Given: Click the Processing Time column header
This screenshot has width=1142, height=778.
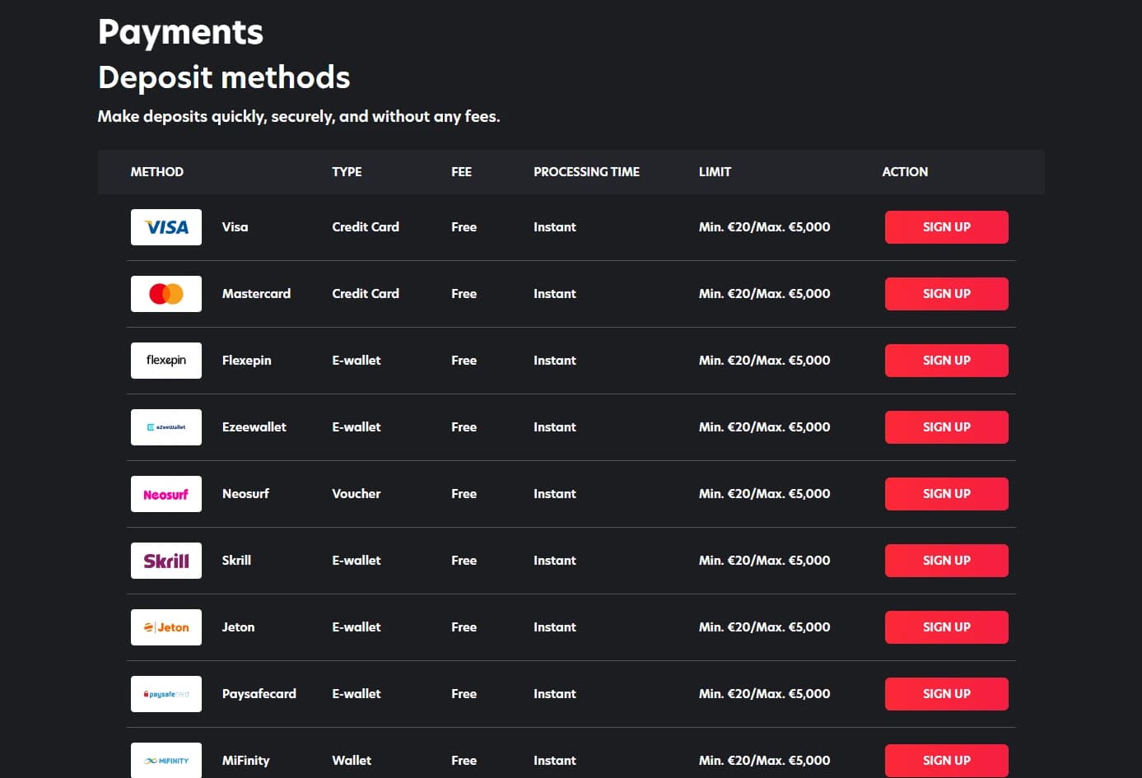Looking at the screenshot, I should tap(586, 172).
